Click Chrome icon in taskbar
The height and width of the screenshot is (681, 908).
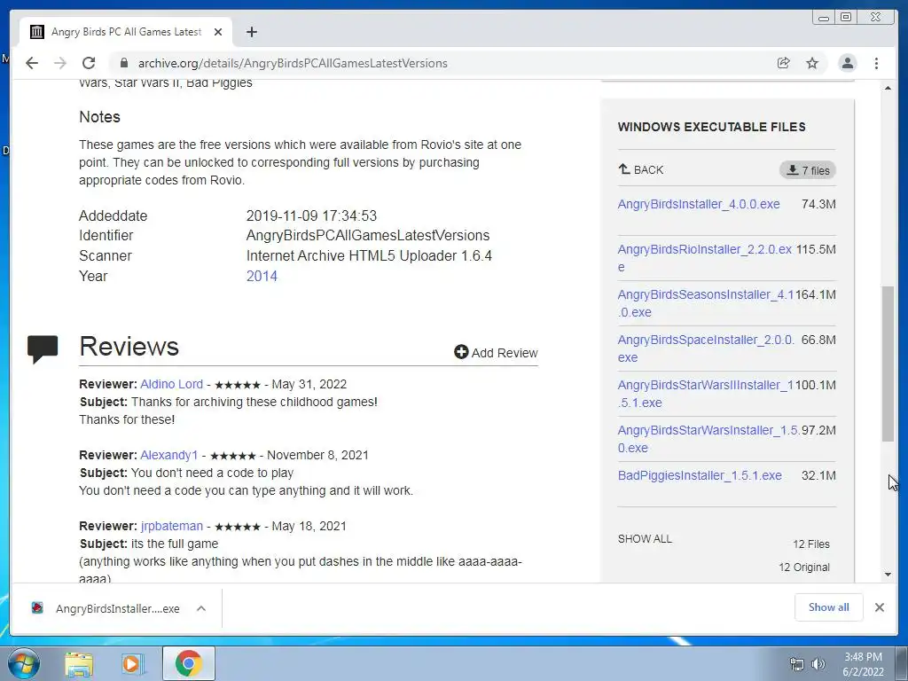188,663
